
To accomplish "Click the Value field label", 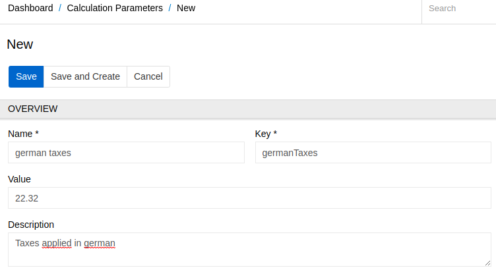I will [x=19, y=179].
